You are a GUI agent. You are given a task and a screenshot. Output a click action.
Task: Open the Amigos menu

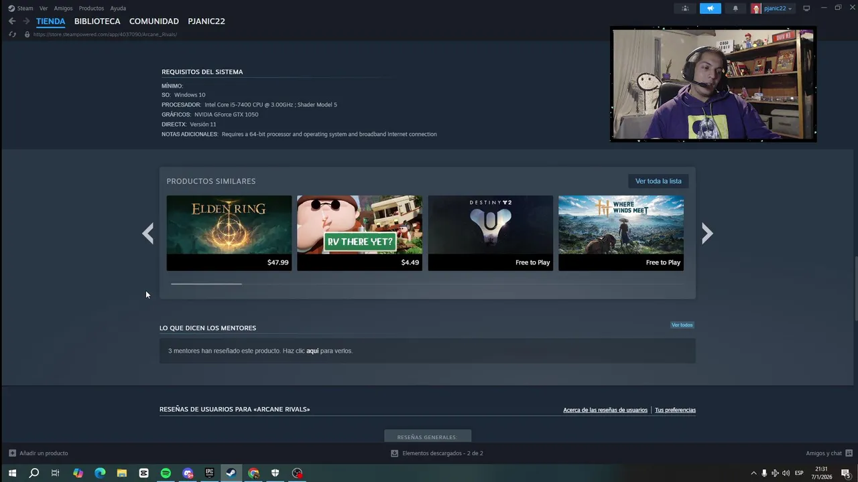tap(63, 8)
